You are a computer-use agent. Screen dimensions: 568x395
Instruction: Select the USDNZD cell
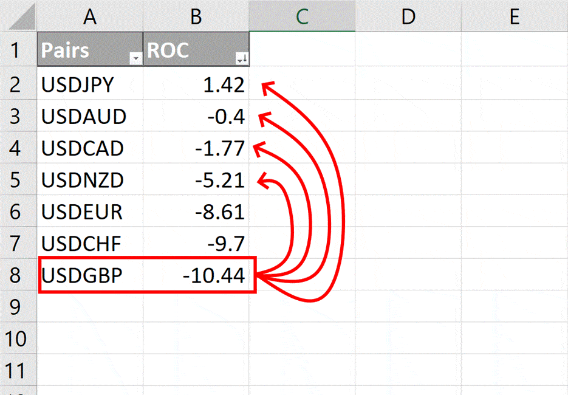[90, 179]
